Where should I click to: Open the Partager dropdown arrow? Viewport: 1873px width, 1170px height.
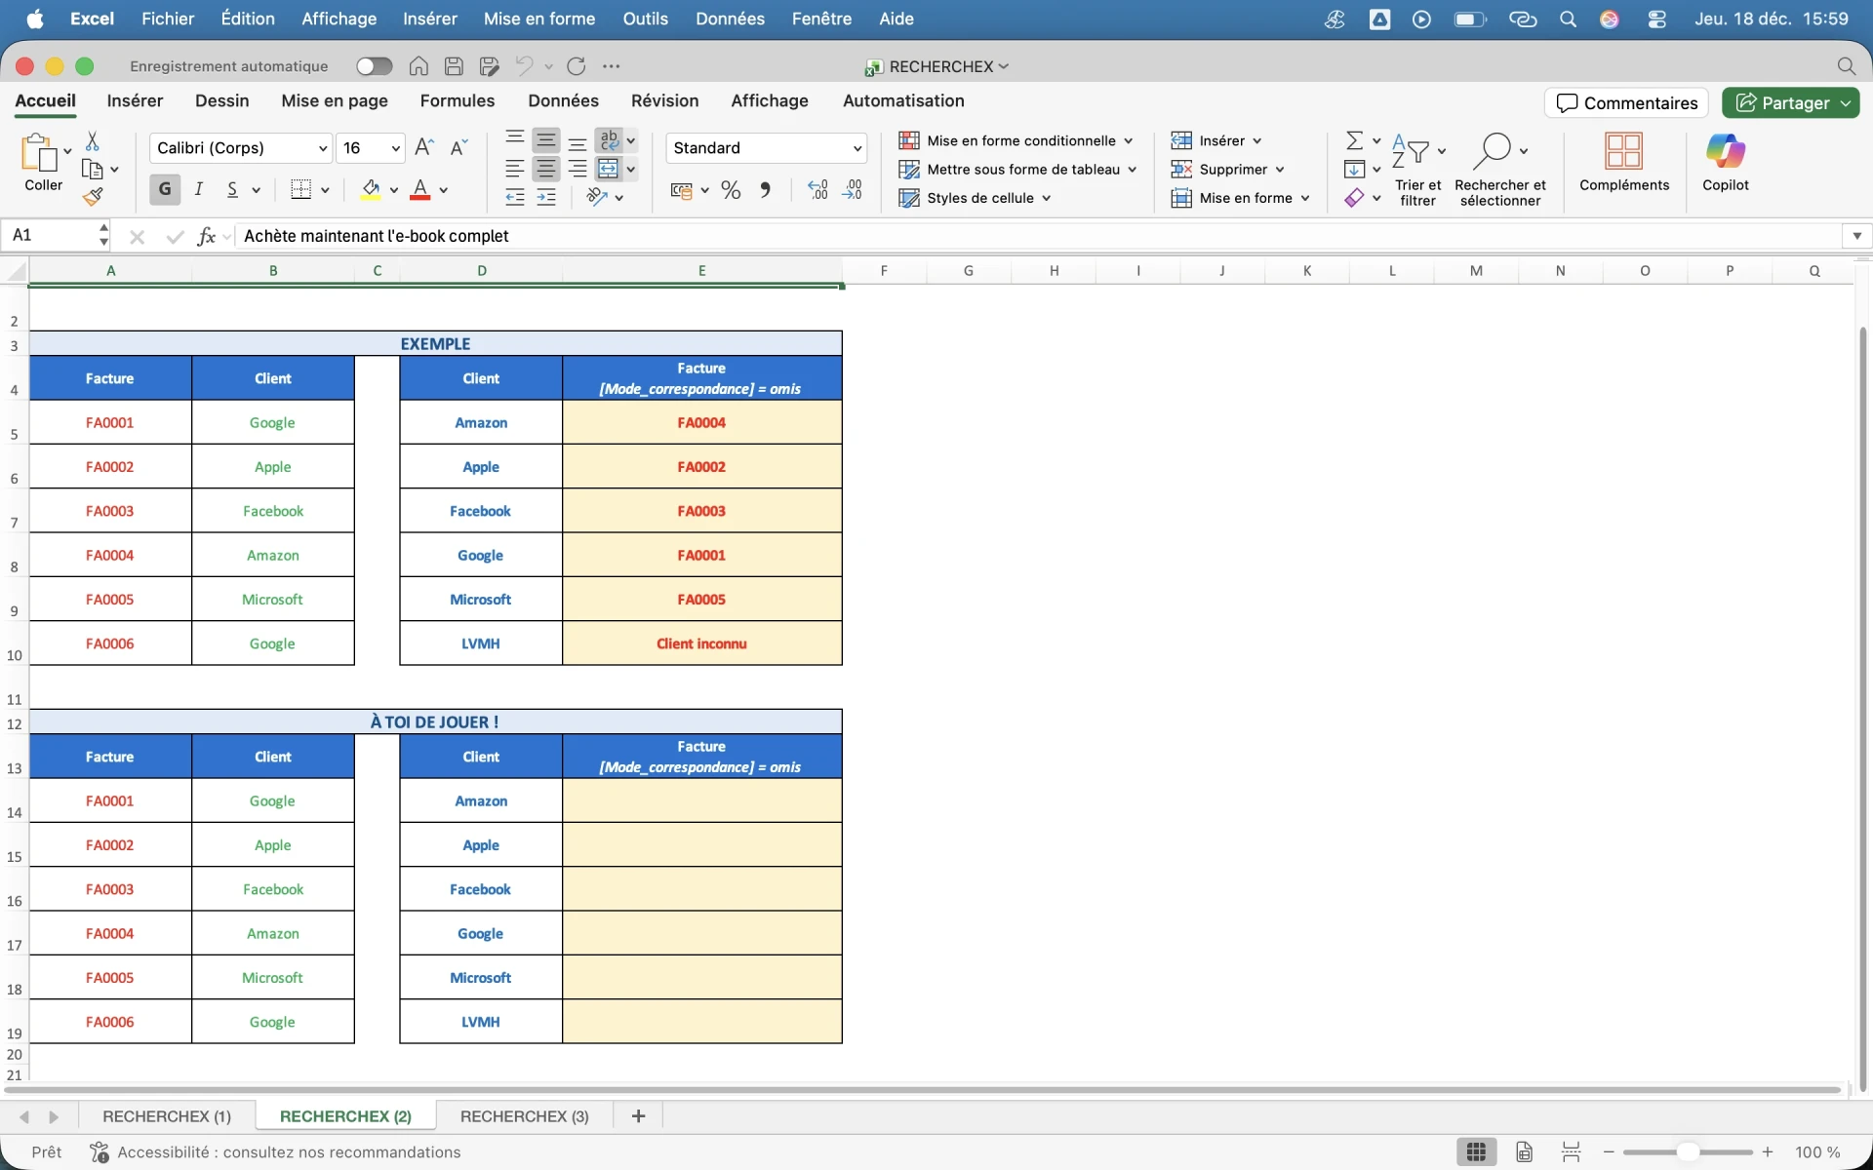point(1846,102)
